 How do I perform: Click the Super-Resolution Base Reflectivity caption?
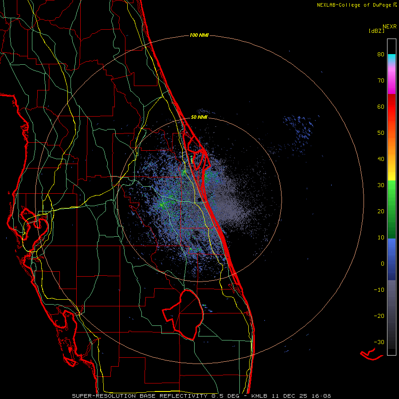202,396
